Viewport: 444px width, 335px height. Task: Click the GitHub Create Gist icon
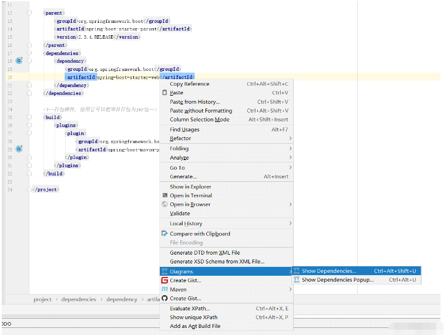[x=164, y=298]
